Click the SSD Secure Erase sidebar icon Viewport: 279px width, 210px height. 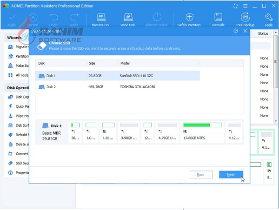(11, 163)
